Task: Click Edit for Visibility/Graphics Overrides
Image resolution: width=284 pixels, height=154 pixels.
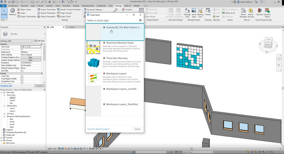Action: click(31, 57)
